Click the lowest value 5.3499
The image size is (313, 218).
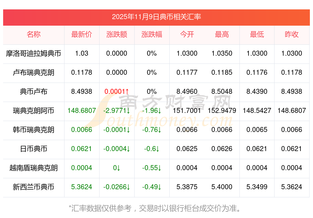(x=257, y=187)
